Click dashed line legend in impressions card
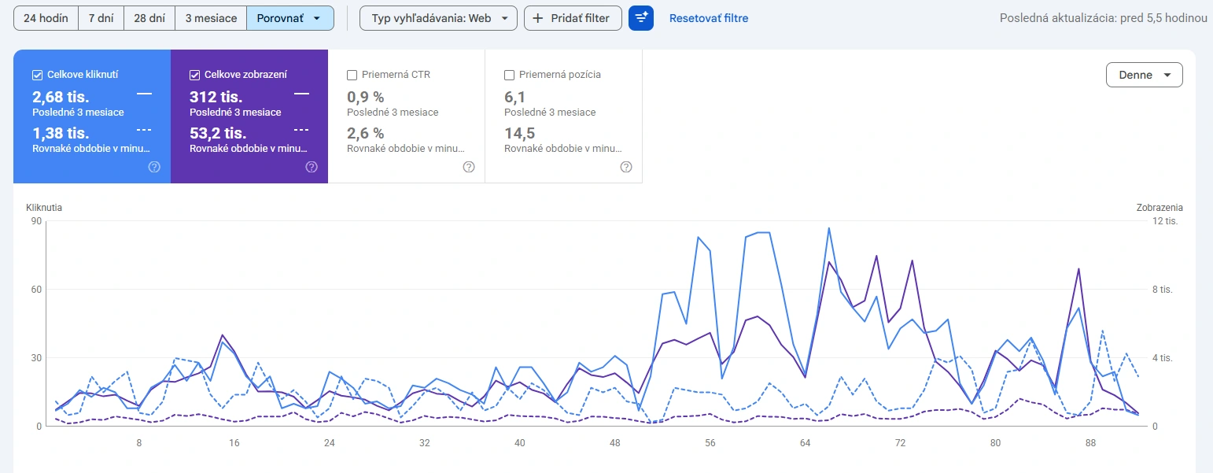 [x=301, y=129]
